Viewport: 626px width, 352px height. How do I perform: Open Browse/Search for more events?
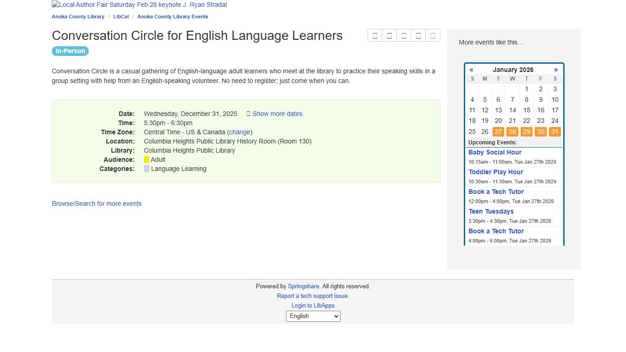click(x=97, y=203)
